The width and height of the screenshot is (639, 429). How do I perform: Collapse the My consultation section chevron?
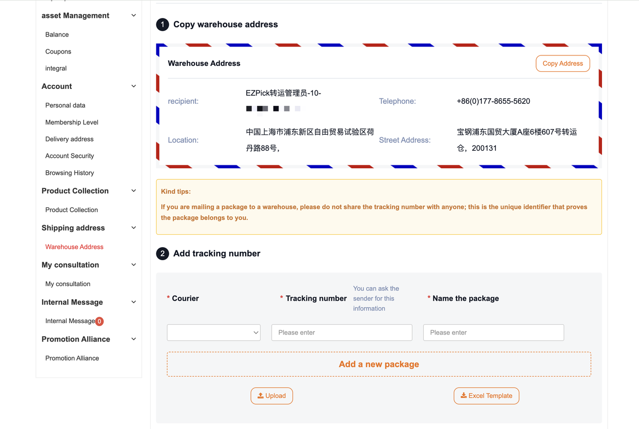click(x=134, y=265)
